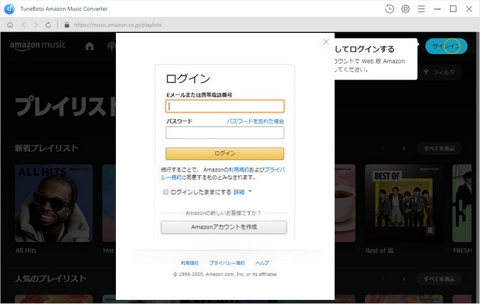This screenshot has height=304, width=480.
Task: Advance 人気のプレイリスト carousel with right chevron
Action: tap(404, 279)
